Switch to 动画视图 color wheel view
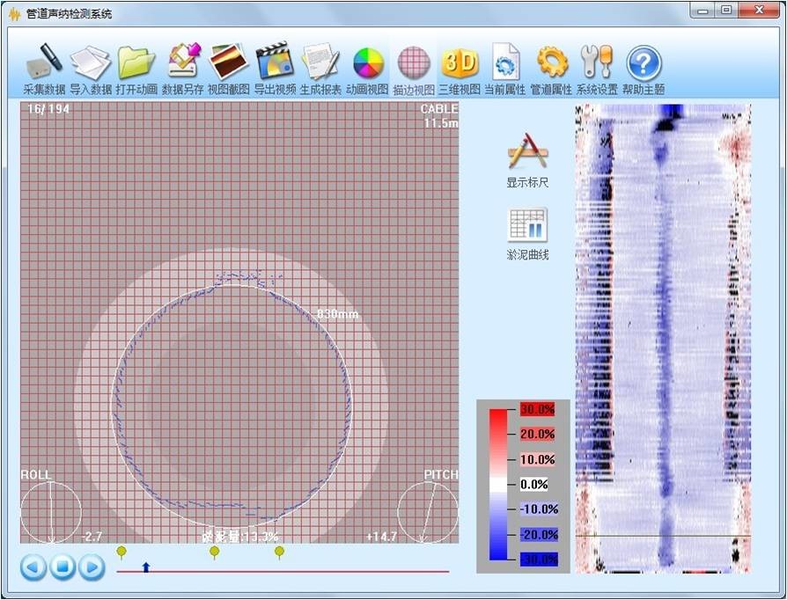The image size is (787, 600). pos(367,63)
